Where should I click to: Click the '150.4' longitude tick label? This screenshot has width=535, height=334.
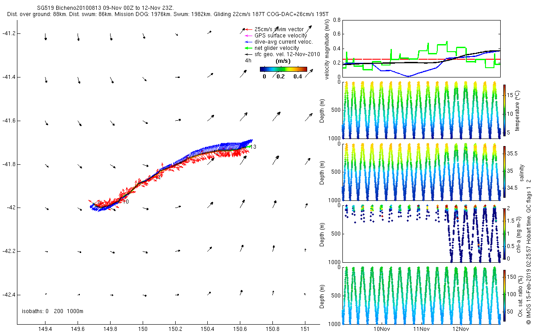click(208, 329)
